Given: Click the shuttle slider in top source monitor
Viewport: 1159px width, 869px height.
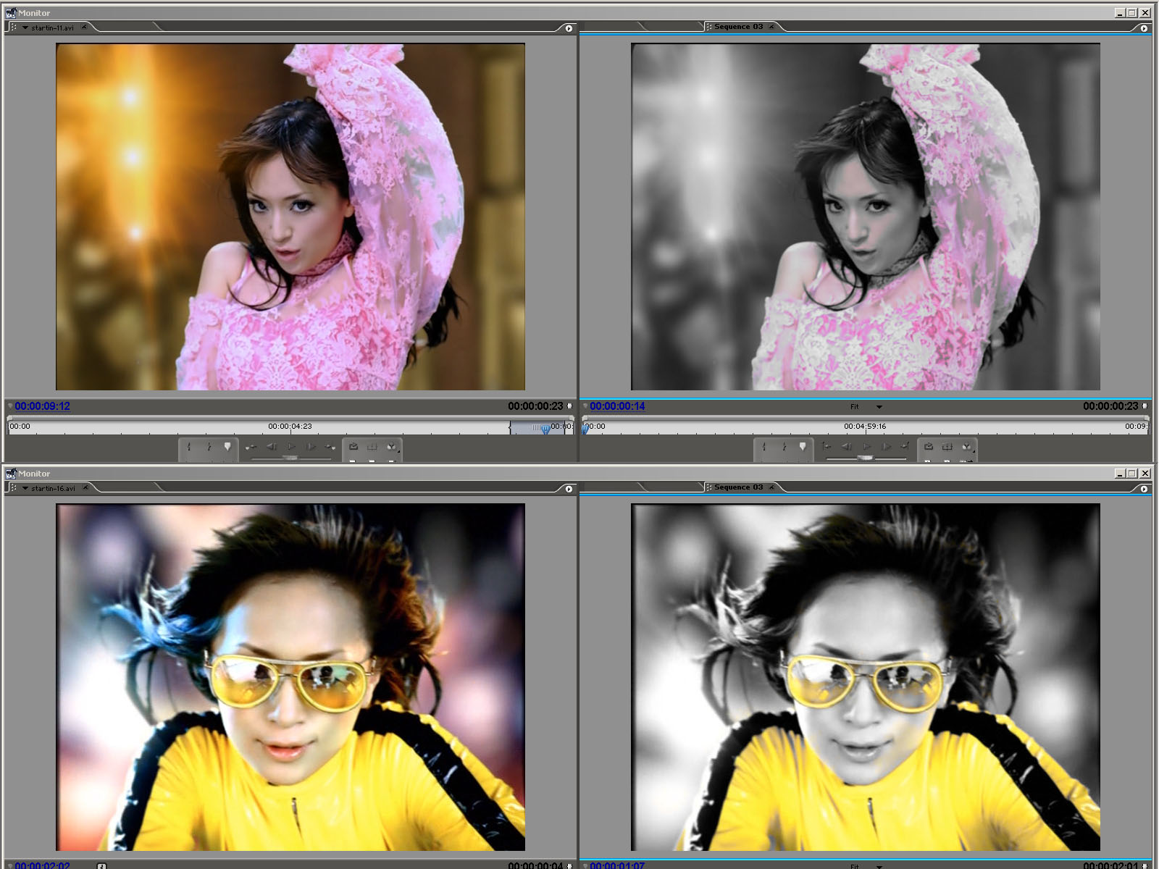Looking at the screenshot, I should pyautogui.click(x=290, y=458).
